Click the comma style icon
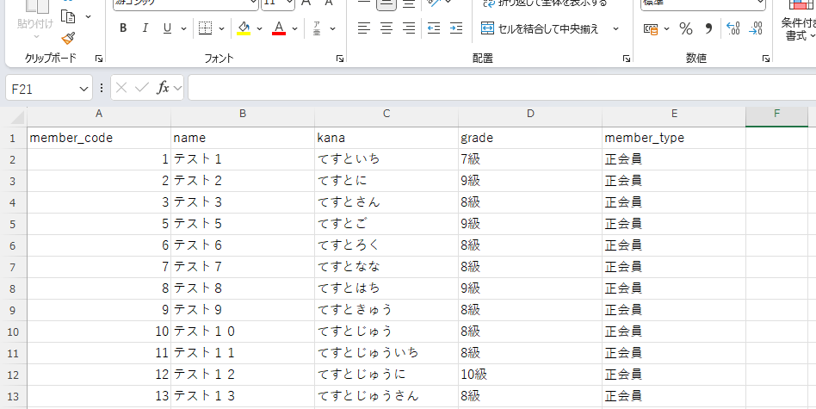This screenshot has width=816, height=409. point(708,28)
